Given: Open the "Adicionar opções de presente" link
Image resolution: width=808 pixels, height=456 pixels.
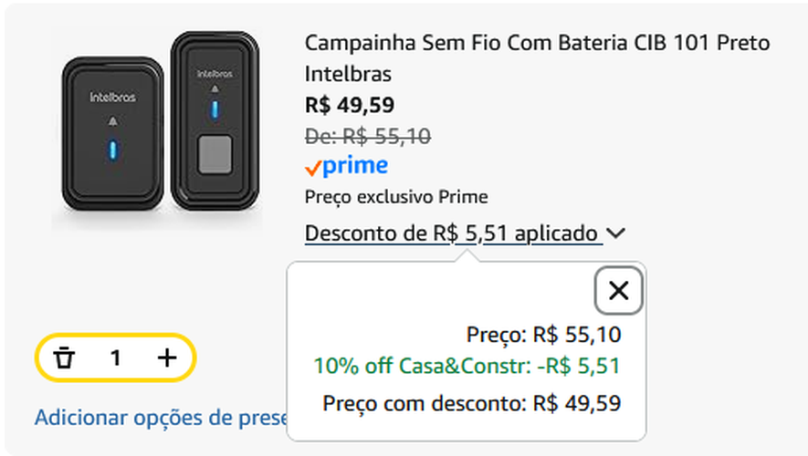Looking at the screenshot, I should point(161,418).
